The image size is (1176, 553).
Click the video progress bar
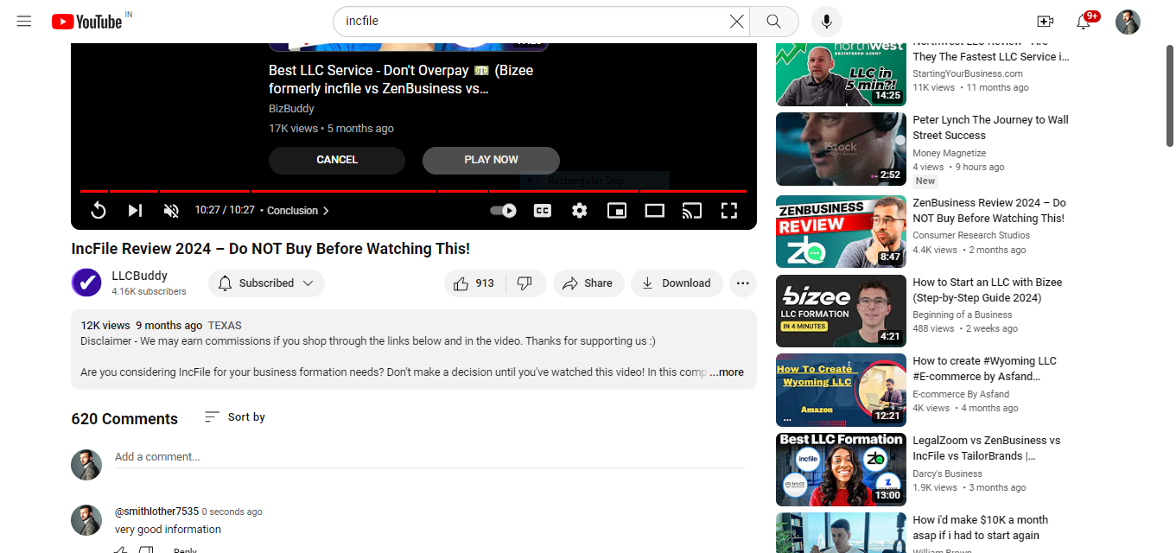pos(413,191)
